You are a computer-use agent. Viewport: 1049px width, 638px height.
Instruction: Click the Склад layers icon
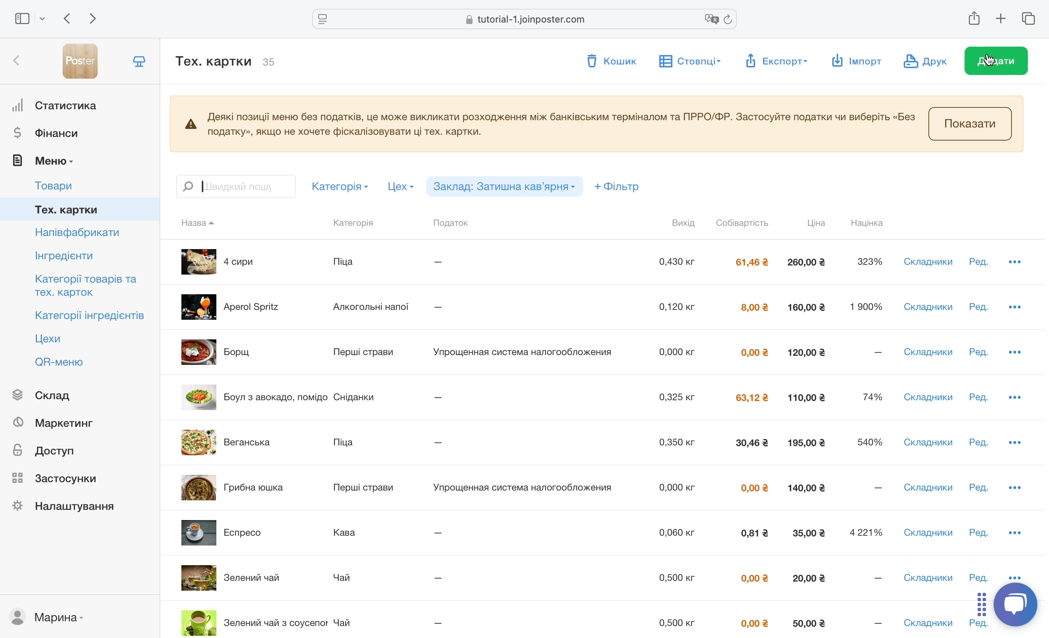click(x=17, y=395)
